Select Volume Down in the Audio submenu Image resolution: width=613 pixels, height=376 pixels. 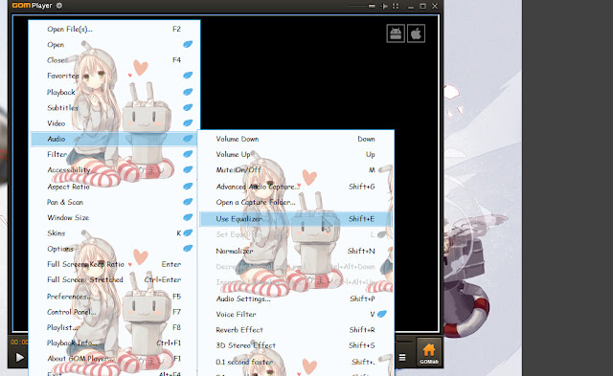pyautogui.click(x=295, y=139)
